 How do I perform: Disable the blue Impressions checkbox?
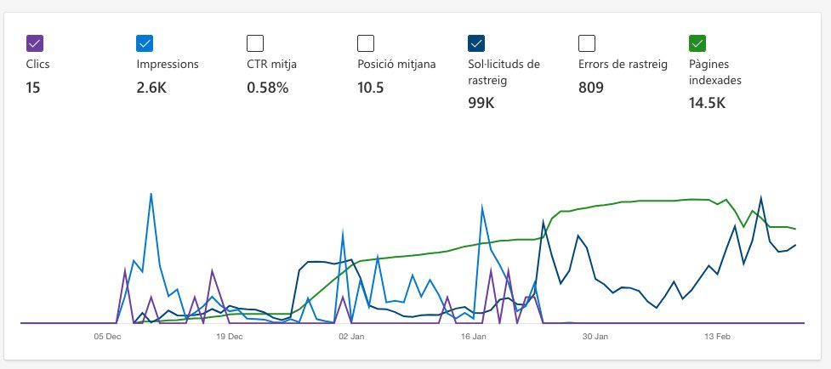145,43
